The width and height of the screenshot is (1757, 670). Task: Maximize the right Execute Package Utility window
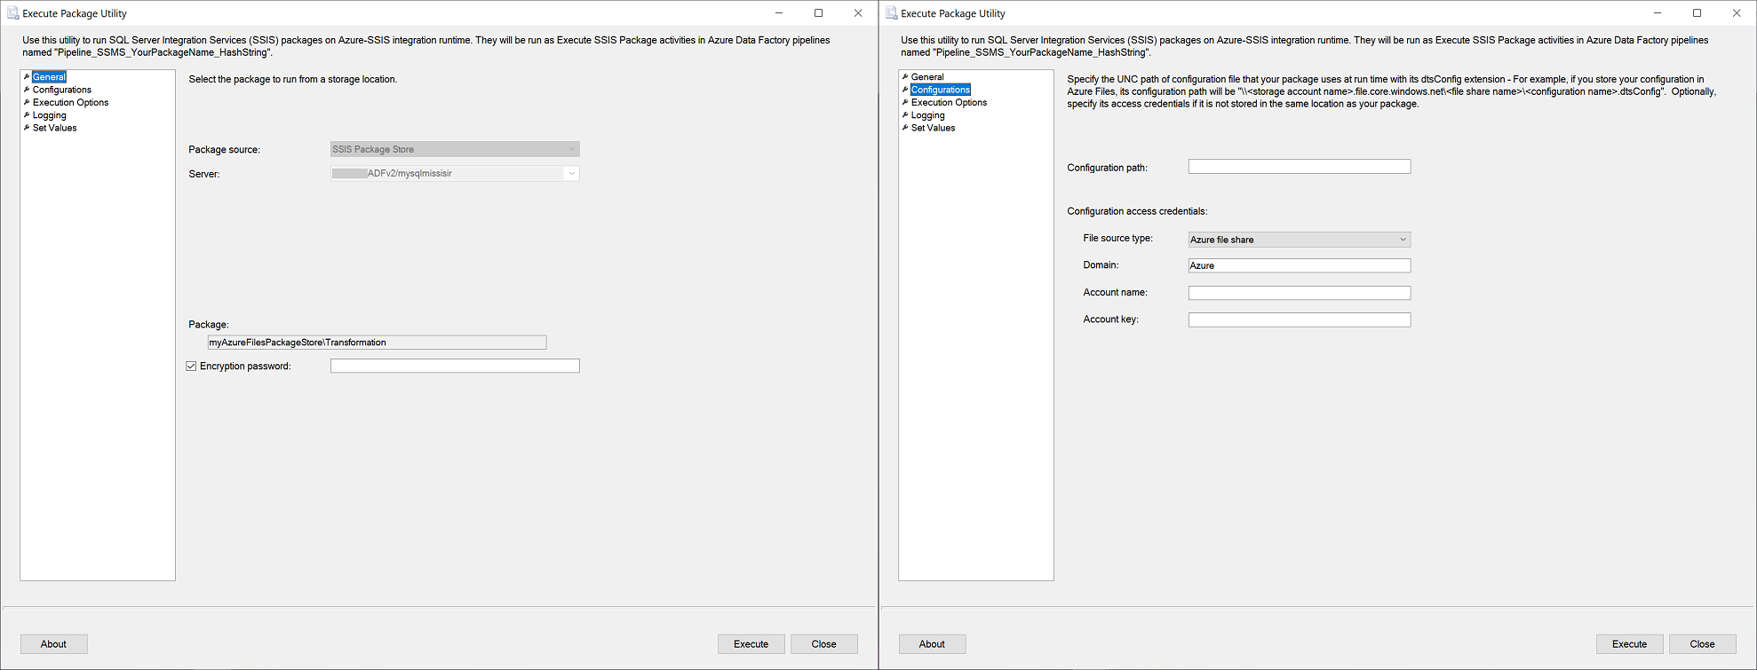tap(1697, 13)
